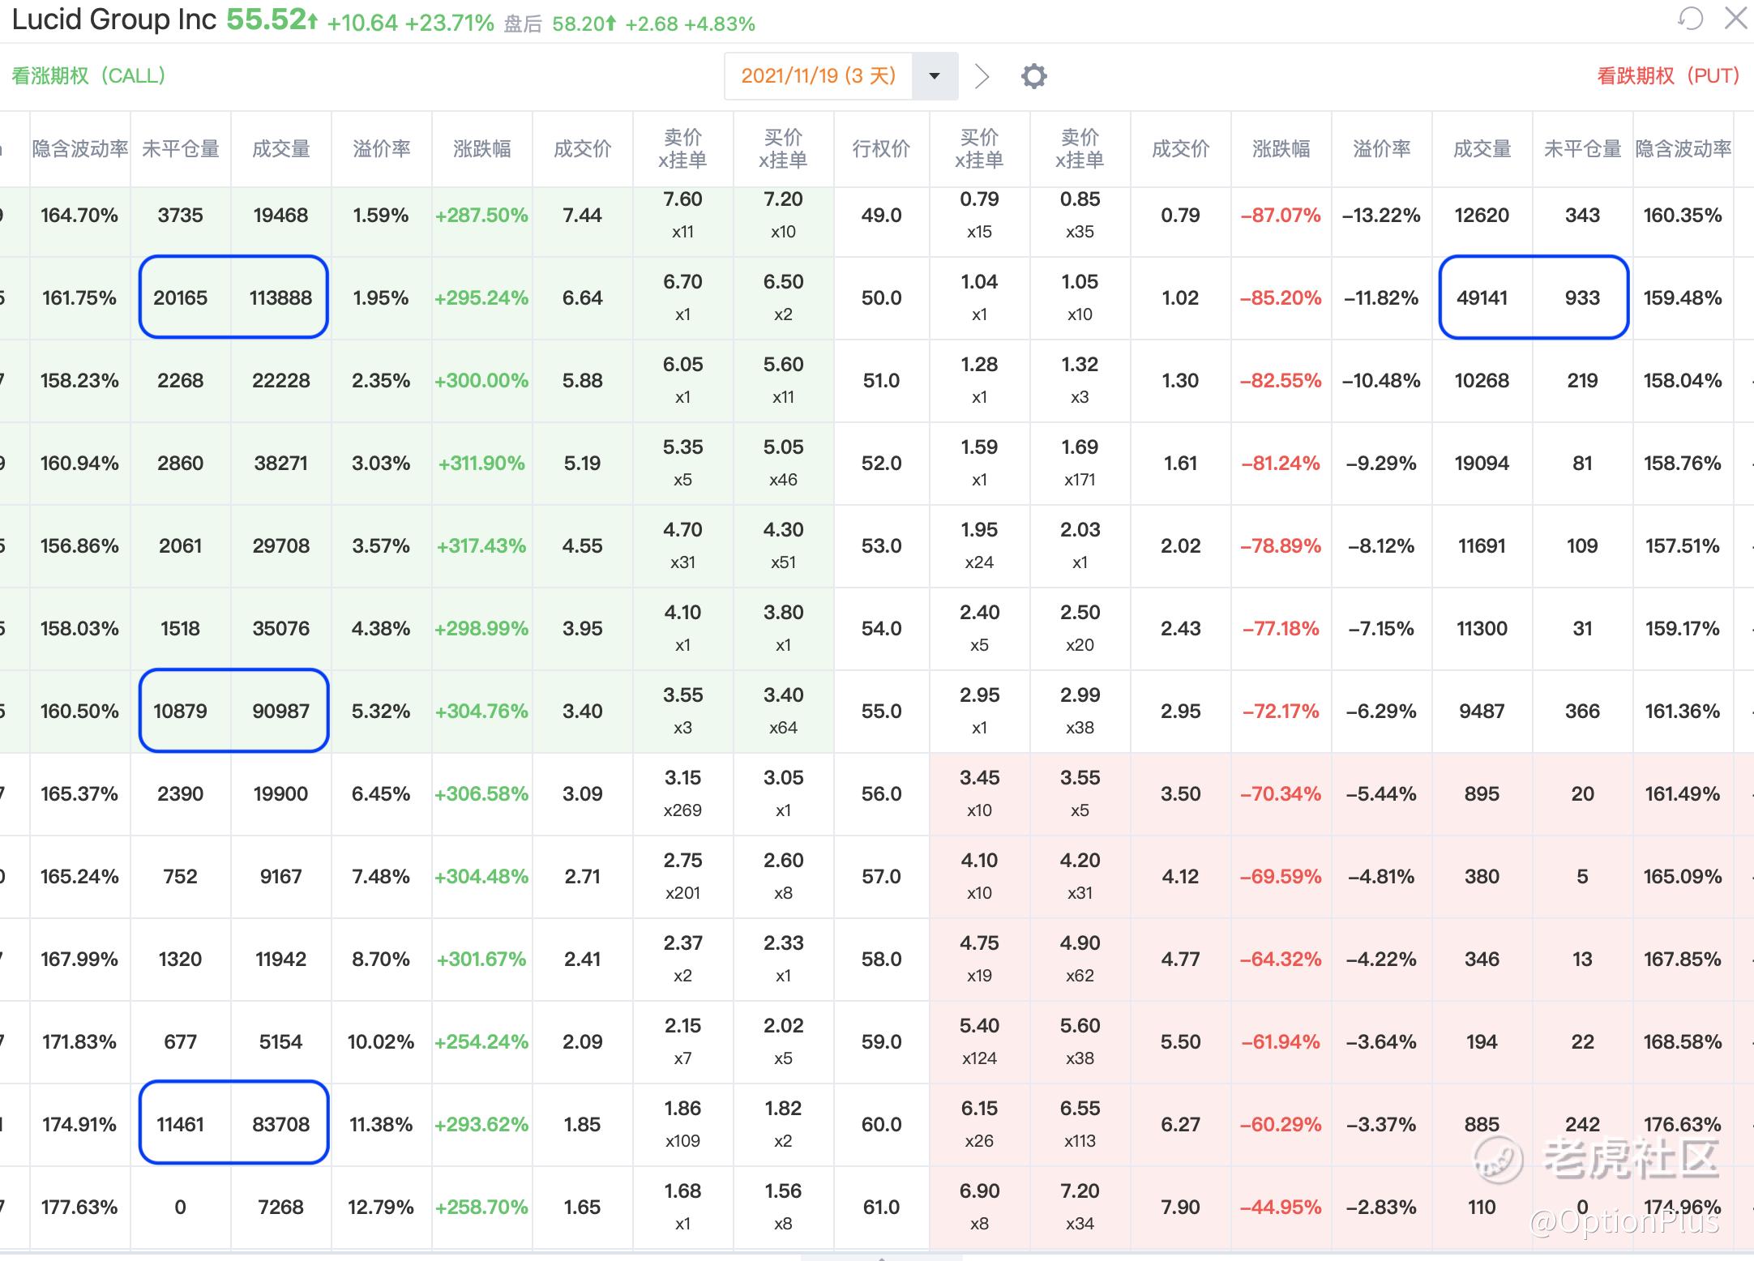Screen dimensions: 1754x1261
Task: Click call ask 6.70 x1 cell
Action: (682, 298)
